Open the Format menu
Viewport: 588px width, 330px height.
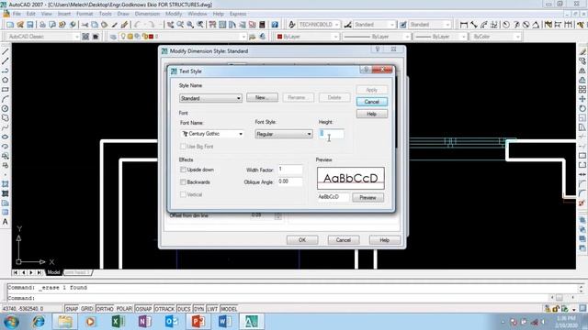[85, 14]
